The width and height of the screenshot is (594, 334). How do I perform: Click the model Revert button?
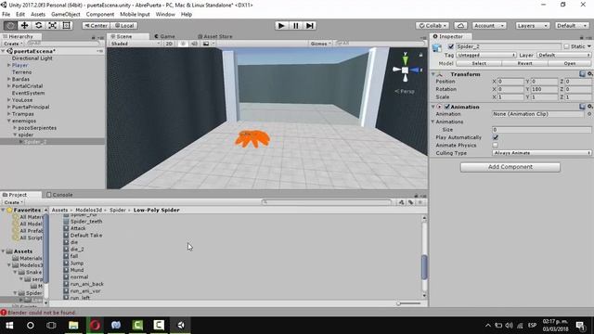[x=524, y=63]
